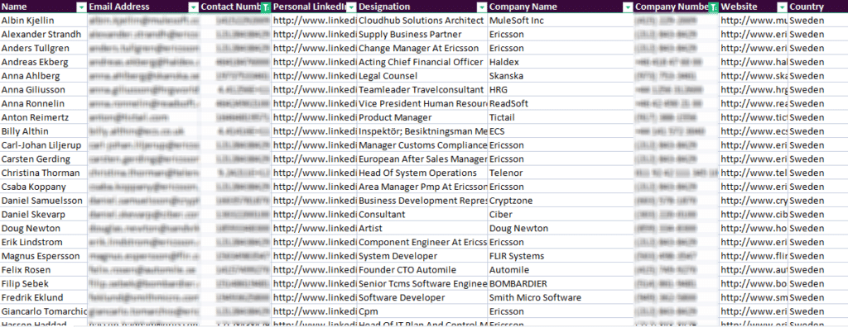
Task: Select 'Acting Chief Financial Officer' cell
Action: (x=422, y=62)
